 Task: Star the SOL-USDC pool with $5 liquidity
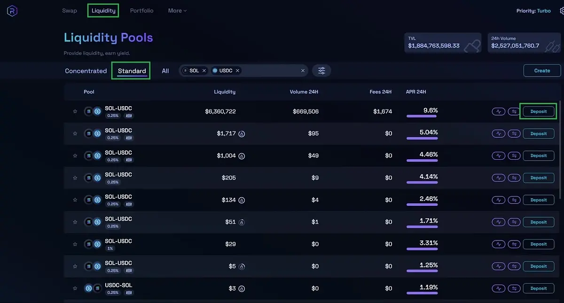pyautogui.click(x=75, y=266)
